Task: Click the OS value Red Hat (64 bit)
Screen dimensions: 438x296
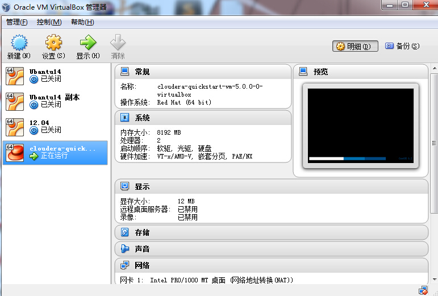Action: (184, 102)
